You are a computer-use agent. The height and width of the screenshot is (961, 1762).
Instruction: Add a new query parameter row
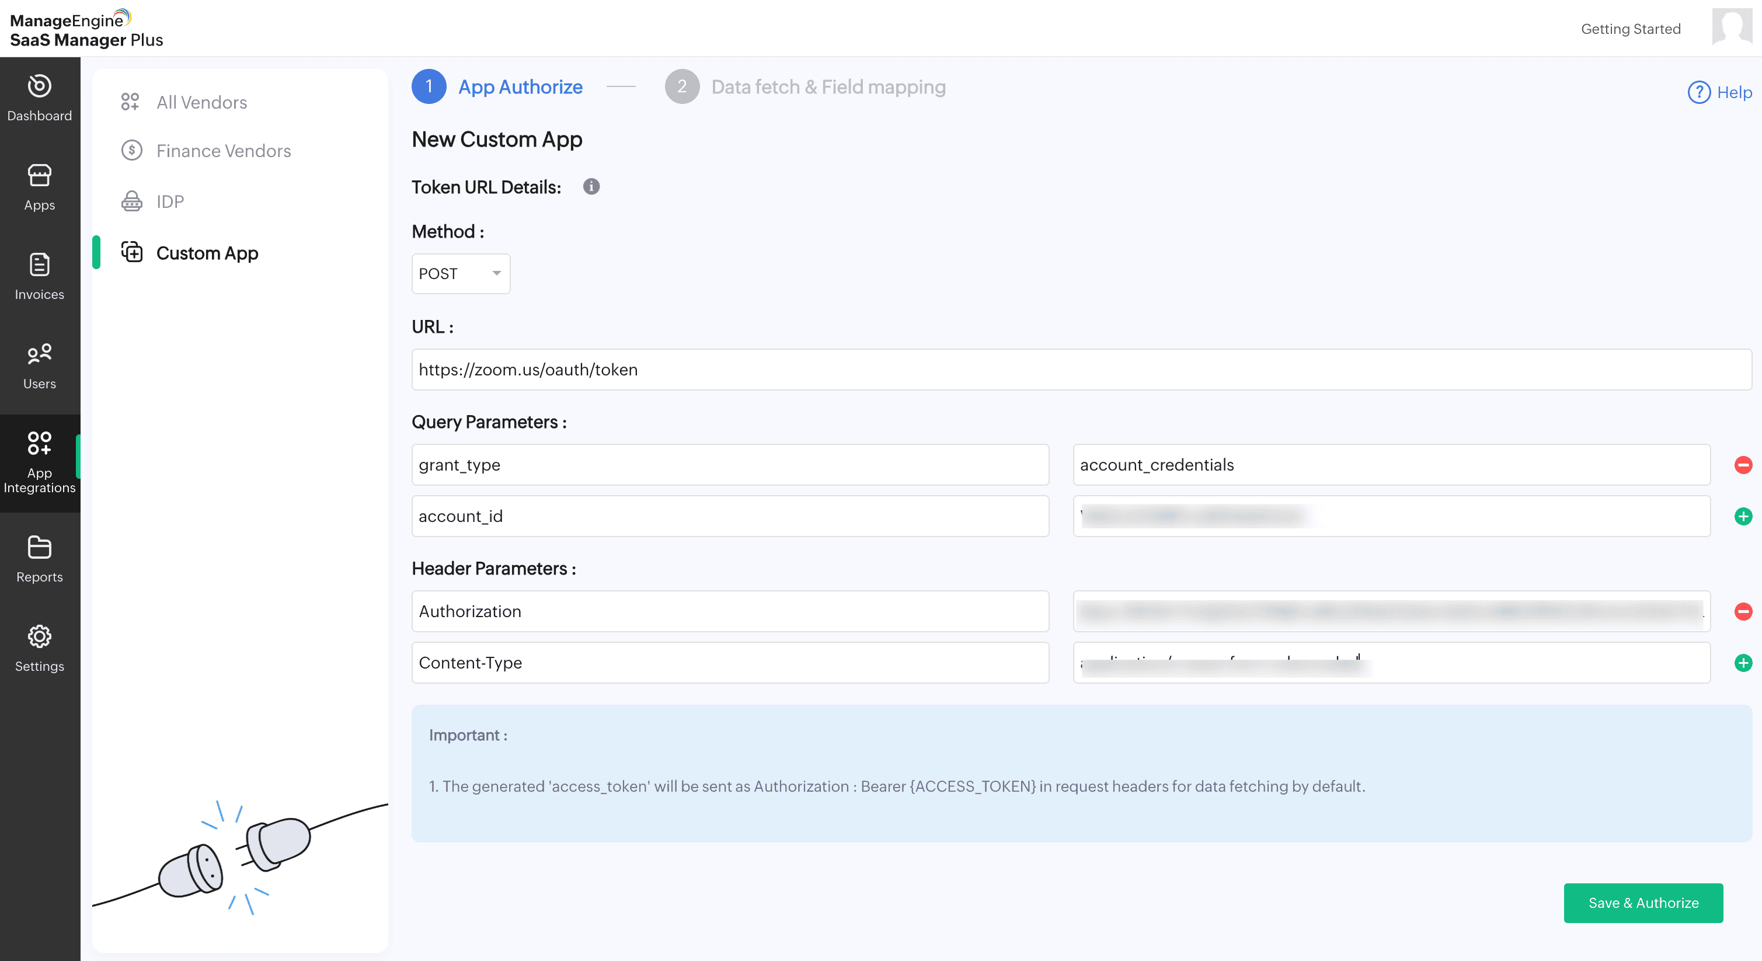(x=1742, y=517)
